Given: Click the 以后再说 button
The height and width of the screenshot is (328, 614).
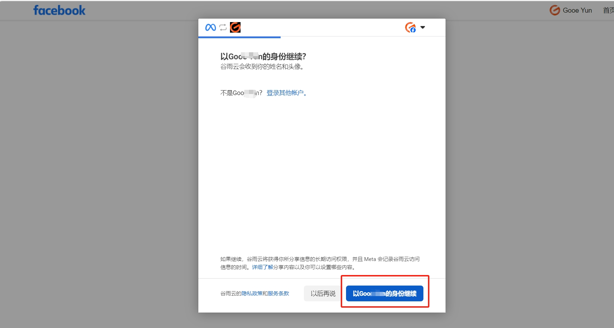Looking at the screenshot, I should pyautogui.click(x=322, y=293).
